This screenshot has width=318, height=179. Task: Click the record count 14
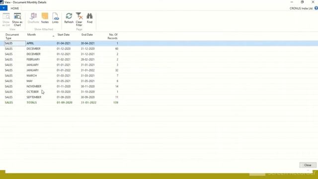[117, 86]
